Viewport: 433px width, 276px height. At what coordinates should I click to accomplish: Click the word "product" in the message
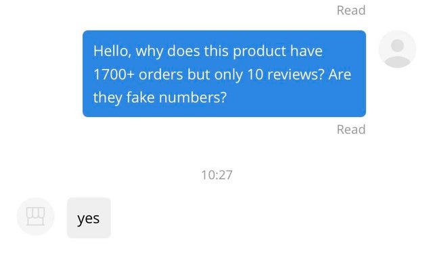click(260, 51)
